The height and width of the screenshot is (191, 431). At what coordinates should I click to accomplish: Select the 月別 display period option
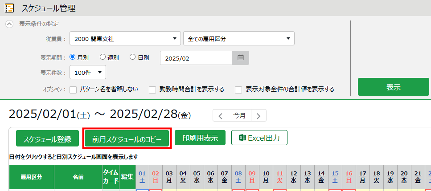[x=74, y=57]
